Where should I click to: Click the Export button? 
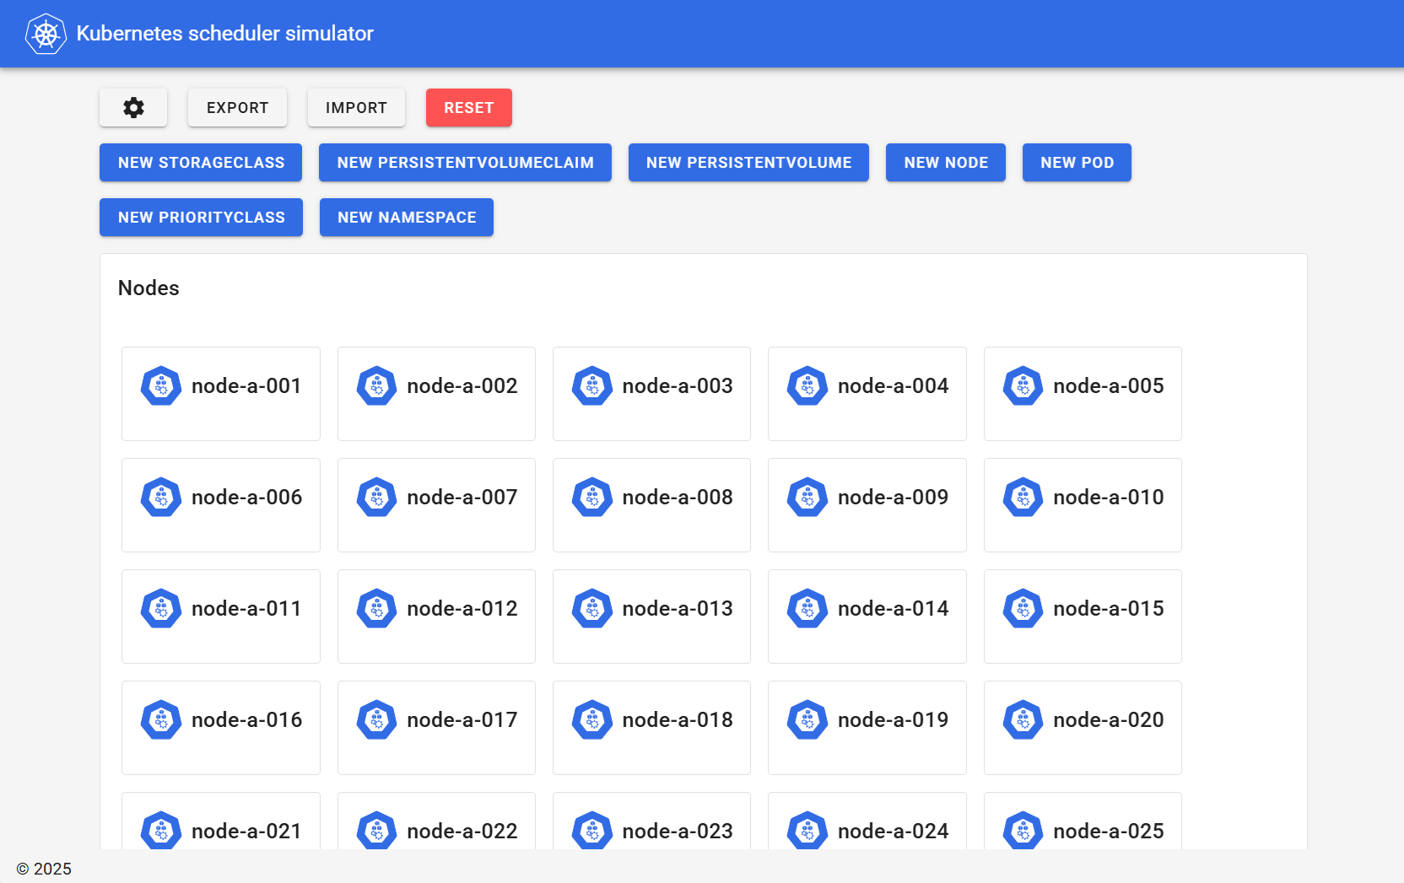point(237,108)
